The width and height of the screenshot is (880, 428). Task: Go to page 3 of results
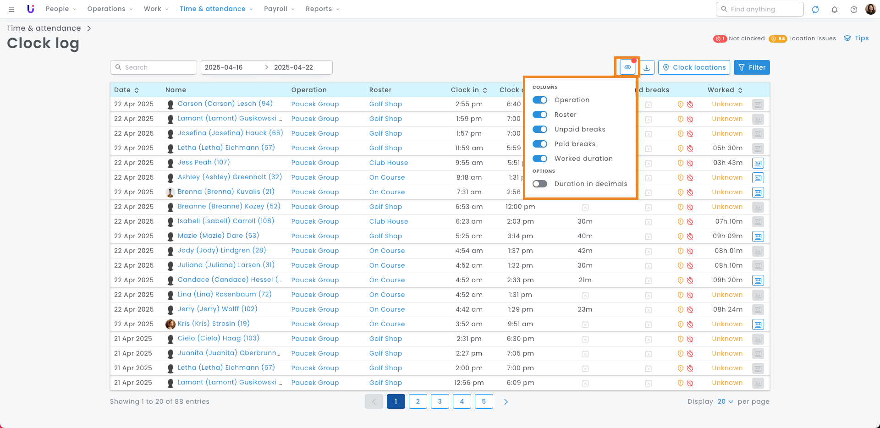[x=440, y=401]
